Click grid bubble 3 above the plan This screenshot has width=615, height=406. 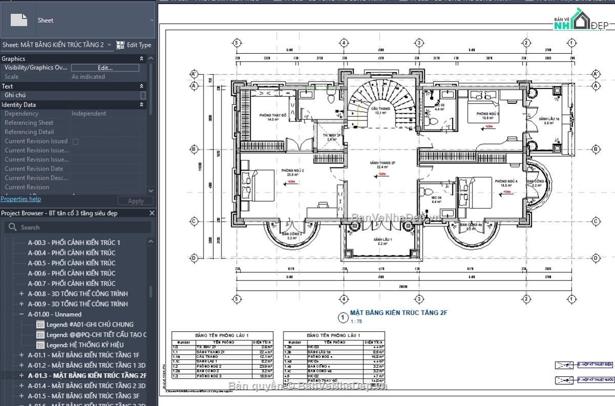[x=419, y=42]
